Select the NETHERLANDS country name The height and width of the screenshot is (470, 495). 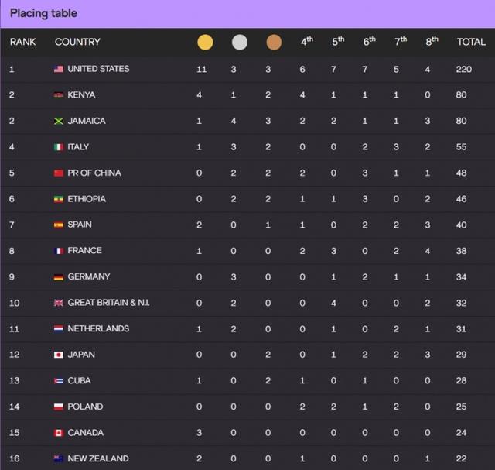coord(98,328)
